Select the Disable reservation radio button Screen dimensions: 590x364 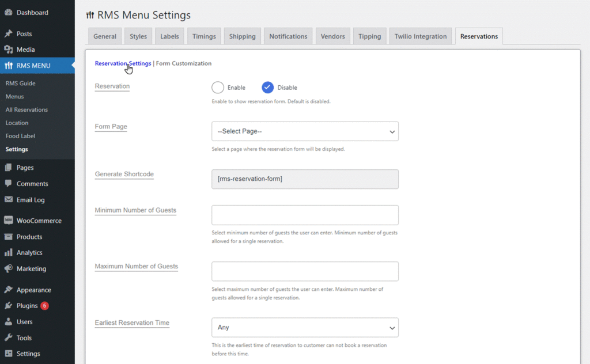point(267,87)
